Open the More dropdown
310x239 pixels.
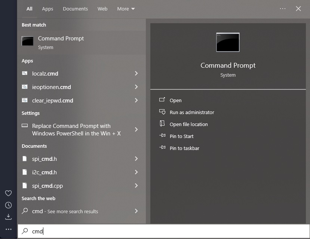pos(126,9)
